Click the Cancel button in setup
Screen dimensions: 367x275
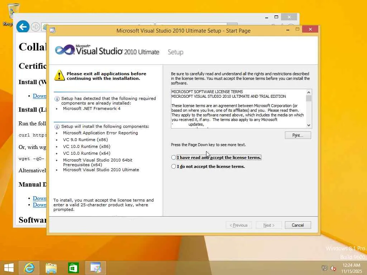point(298,225)
